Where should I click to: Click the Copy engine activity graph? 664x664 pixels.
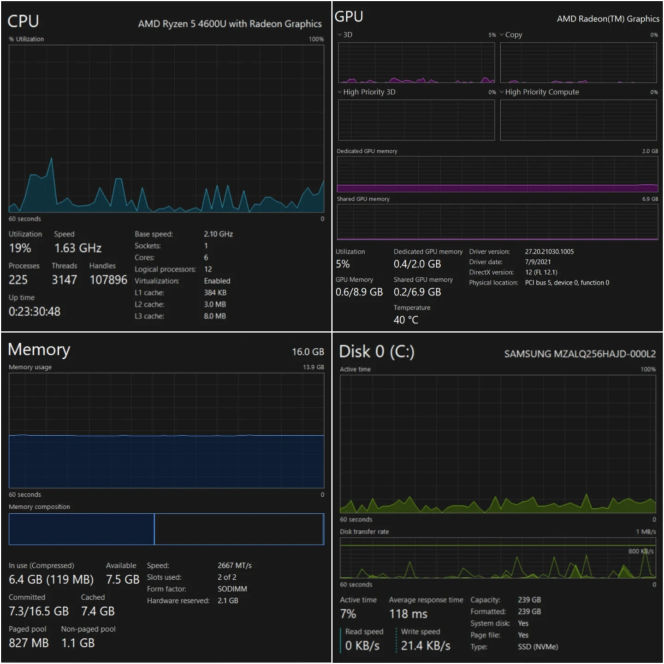[578, 63]
